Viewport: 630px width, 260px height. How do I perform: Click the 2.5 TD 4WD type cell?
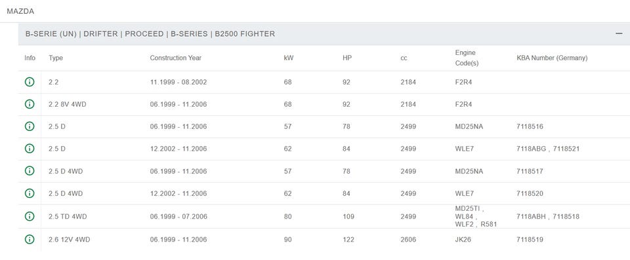[x=68, y=217]
